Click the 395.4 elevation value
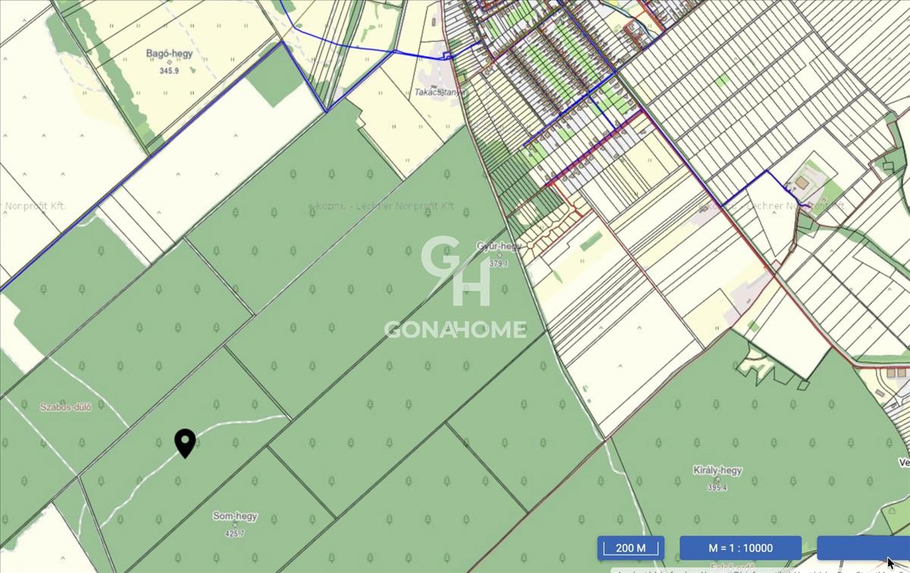This screenshot has width=910, height=573. click(x=715, y=487)
